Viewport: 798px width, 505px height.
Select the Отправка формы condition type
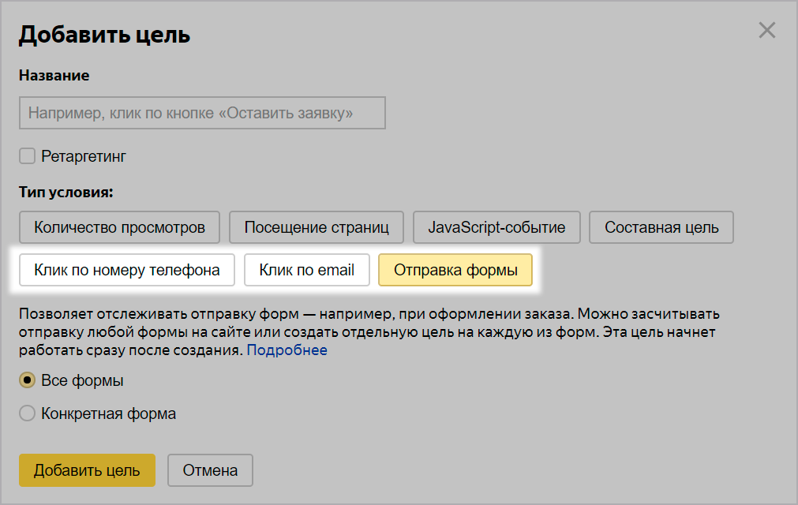[x=455, y=270]
